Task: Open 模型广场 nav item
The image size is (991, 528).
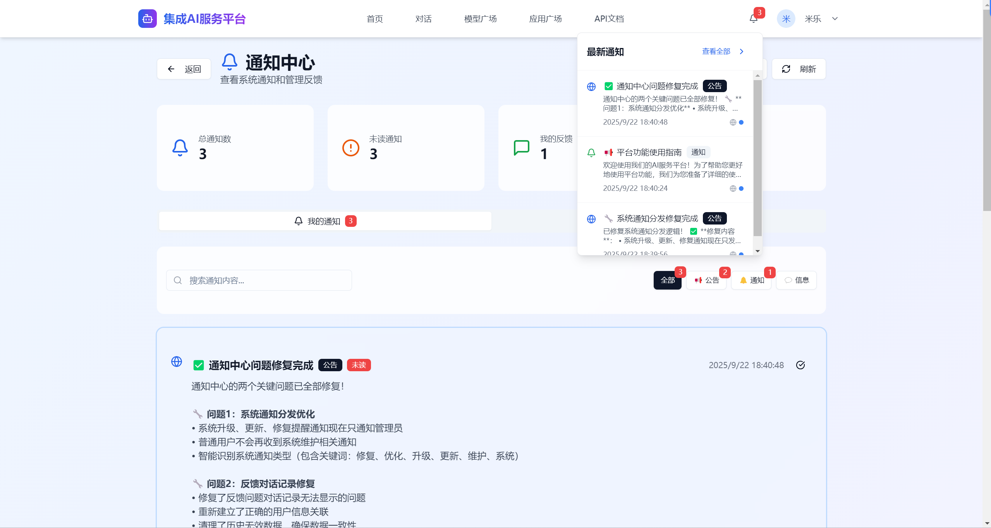Action: tap(480, 19)
